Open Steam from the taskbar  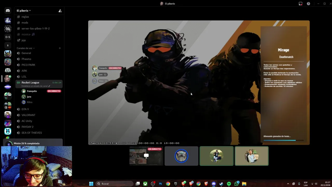pyautogui.click(x=221, y=184)
